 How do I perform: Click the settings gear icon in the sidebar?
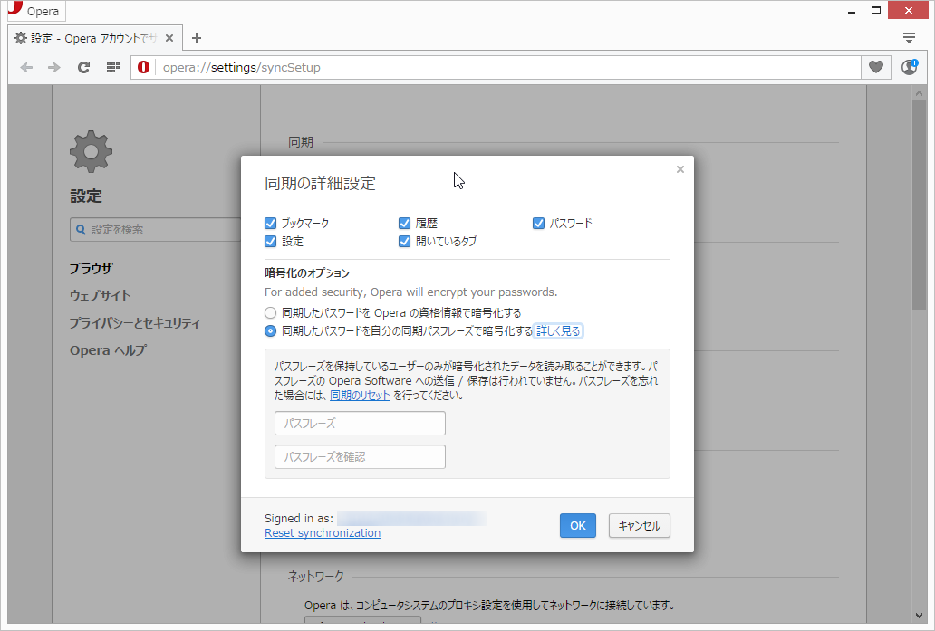tap(90, 151)
